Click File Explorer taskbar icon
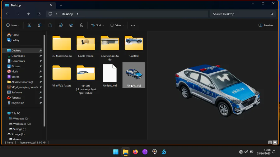 (126, 152)
